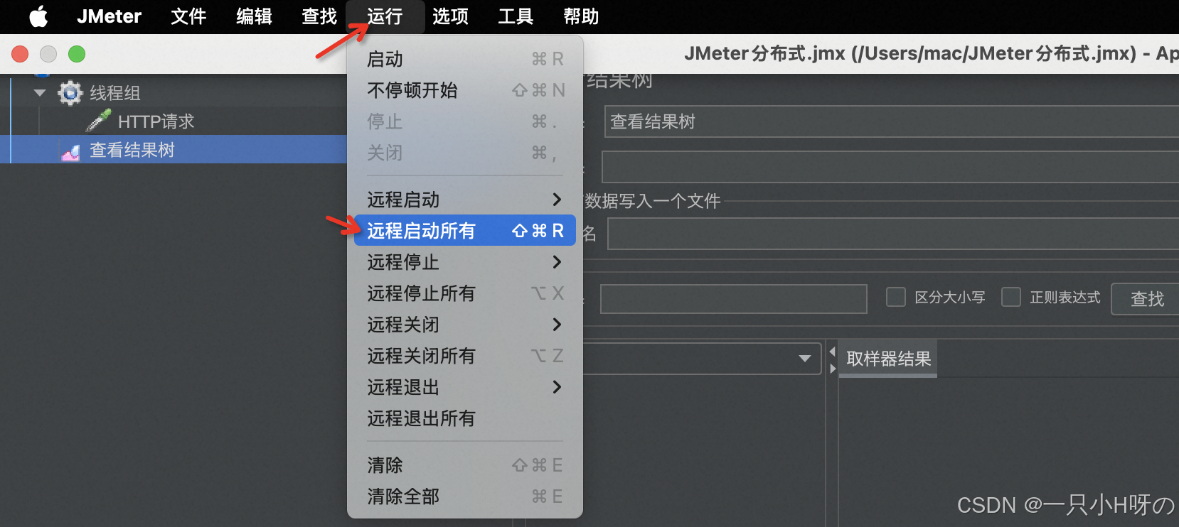Click the filename input field
Image resolution: width=1179 pixels, height=527 pixels.
coord(893,234)
